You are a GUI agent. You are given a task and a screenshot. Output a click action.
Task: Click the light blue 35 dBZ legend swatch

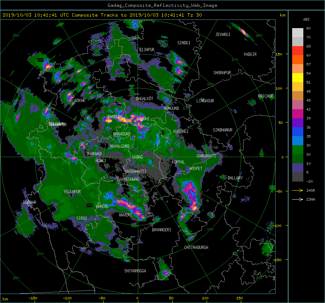(x=298, y=141)
